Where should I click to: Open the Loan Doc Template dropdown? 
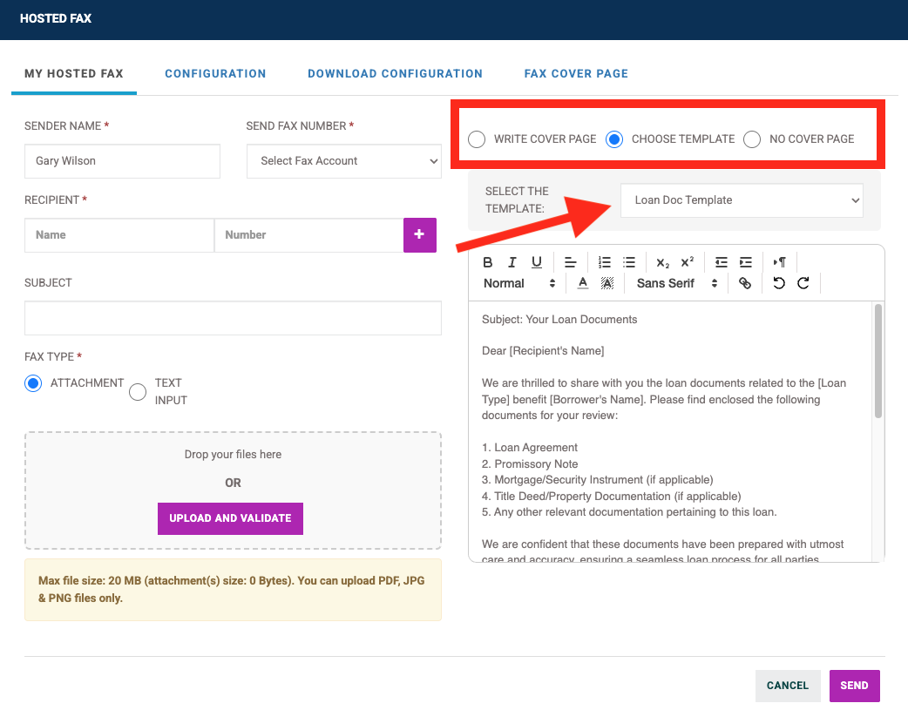click(x=742, y=200)
